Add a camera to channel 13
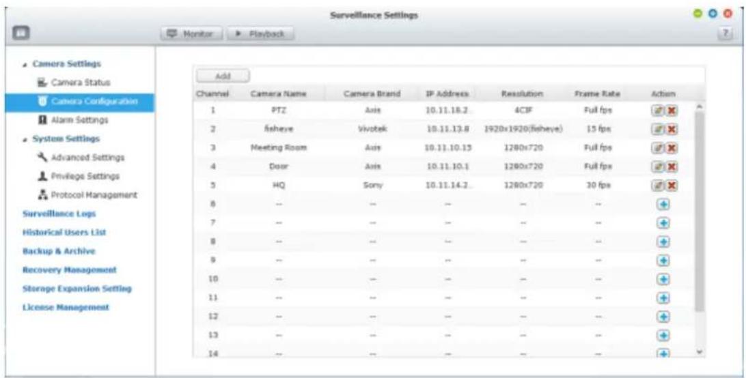Viewport: 746px width, 378px height. tap(664, 335)
